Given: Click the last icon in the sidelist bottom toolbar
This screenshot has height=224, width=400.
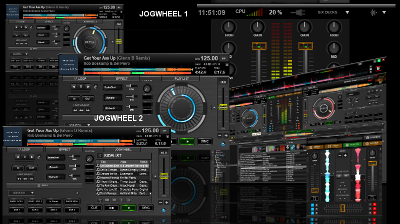Looking at the screenshot, I should point(128,200).
